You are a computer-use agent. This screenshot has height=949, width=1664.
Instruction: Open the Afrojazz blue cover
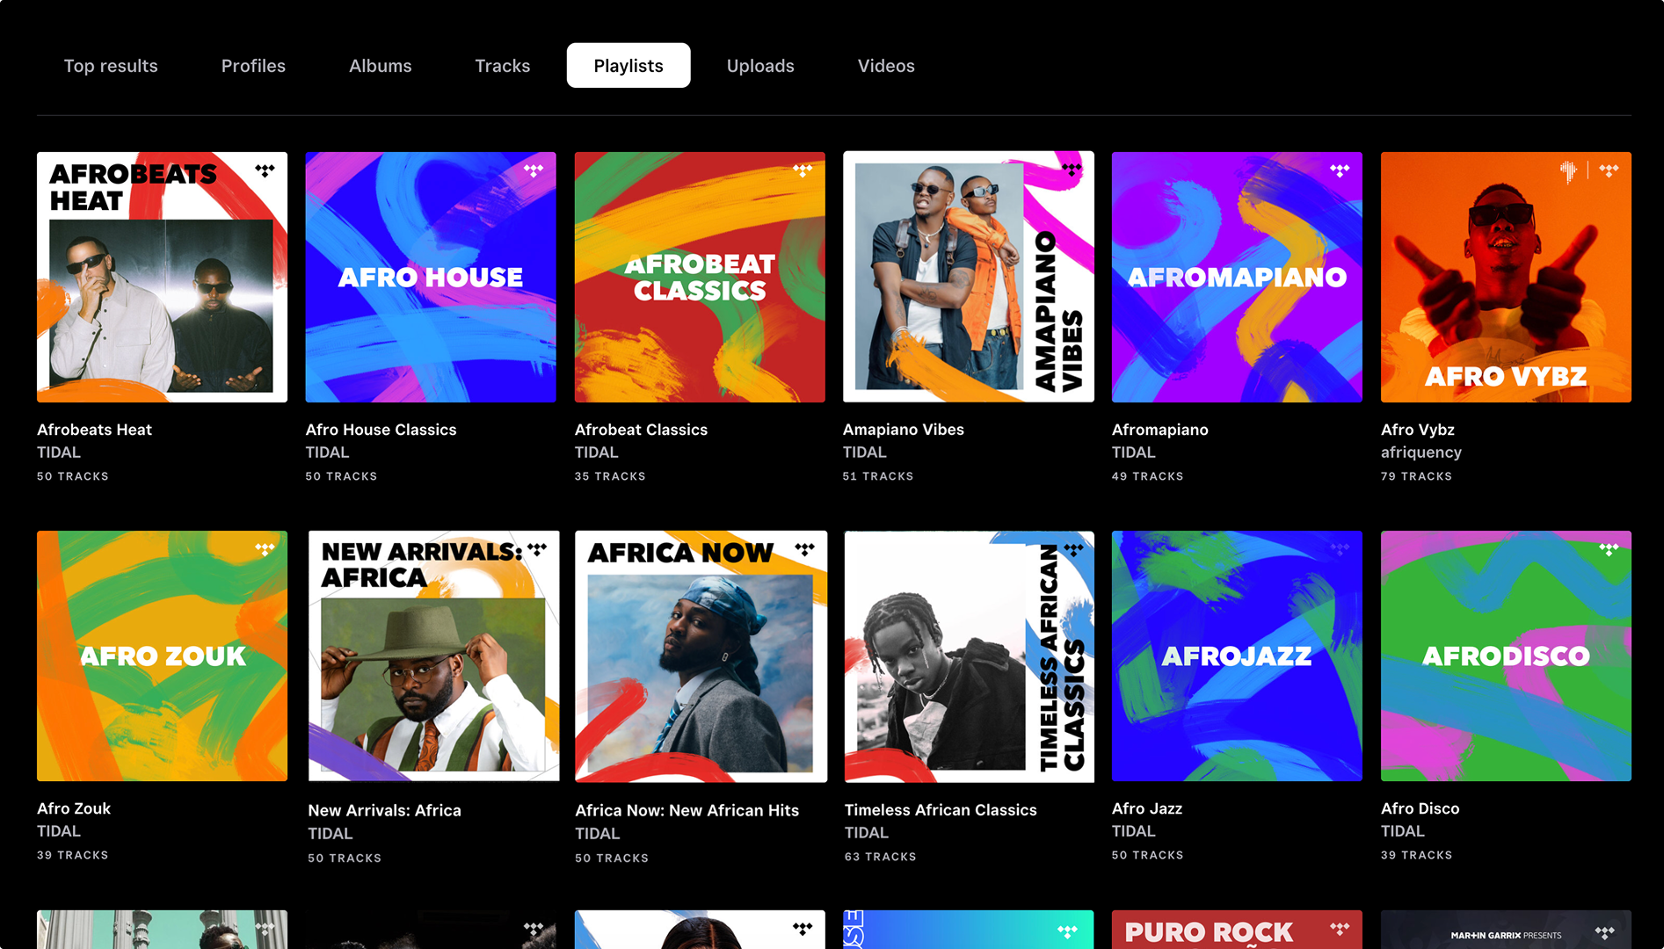[1237, 656]
